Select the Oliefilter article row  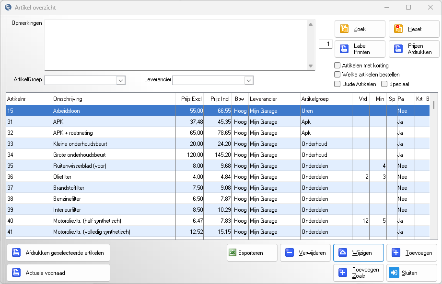pyautogui.click(x=113, y=177)
